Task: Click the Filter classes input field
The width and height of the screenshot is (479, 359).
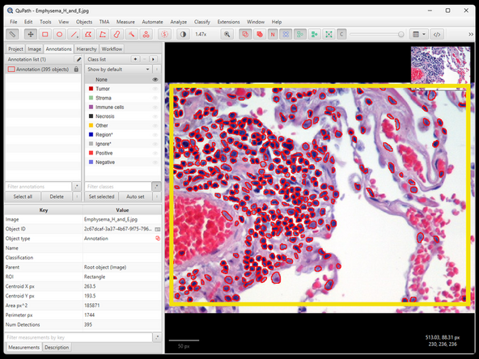Action: pos(118,186)
